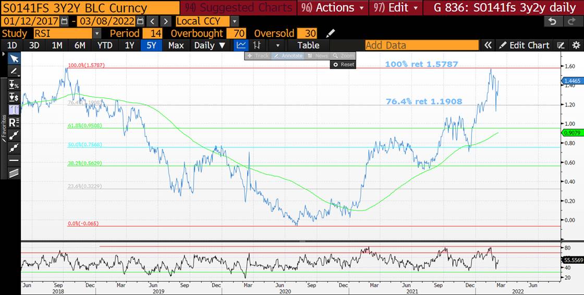The image size is (584, 295).
Task: Open start date calendar picker
Action: click(x=64, y=21)
